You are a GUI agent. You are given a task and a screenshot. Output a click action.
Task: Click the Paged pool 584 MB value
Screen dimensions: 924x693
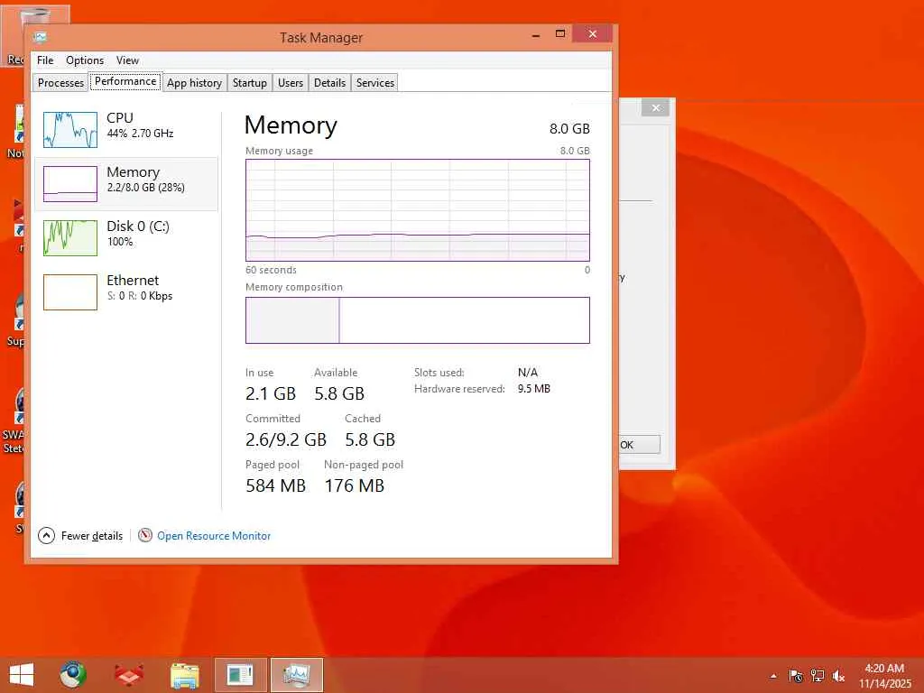tap(275, 485)
